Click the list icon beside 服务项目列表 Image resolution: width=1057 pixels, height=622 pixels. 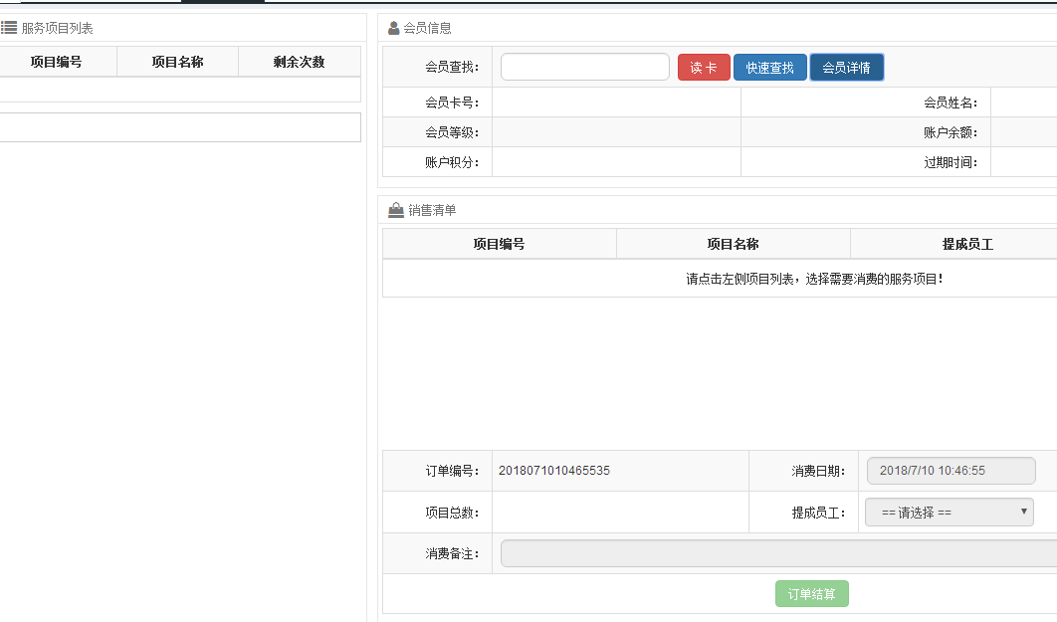tap(9, 28)
